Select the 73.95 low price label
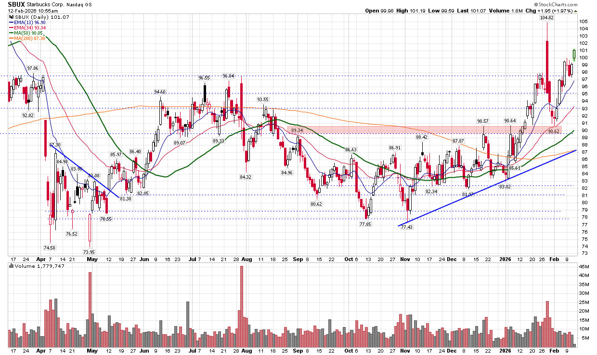 click(x=89, y=252)
